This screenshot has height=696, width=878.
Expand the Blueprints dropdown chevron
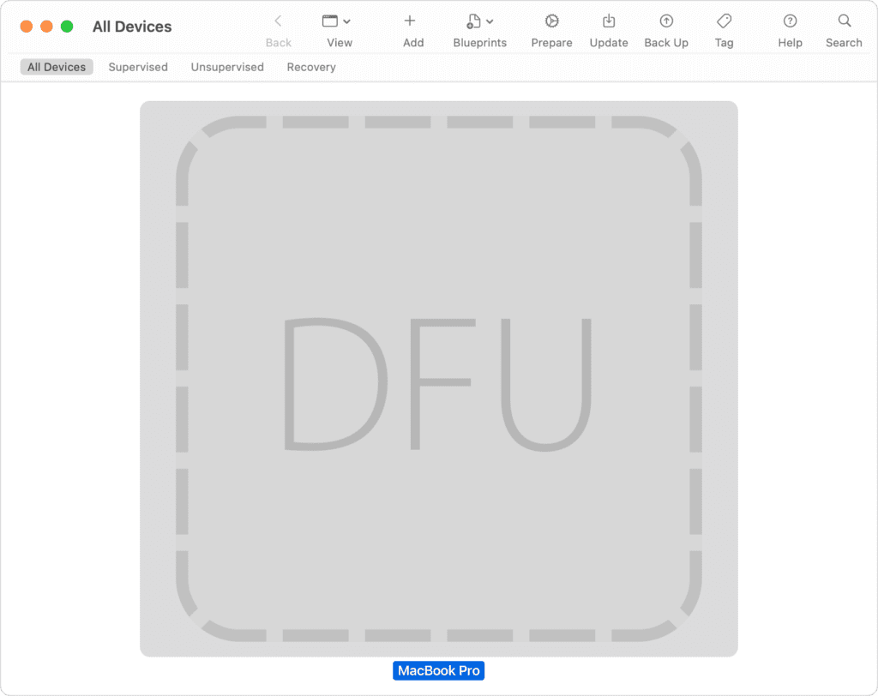(490, 21)
